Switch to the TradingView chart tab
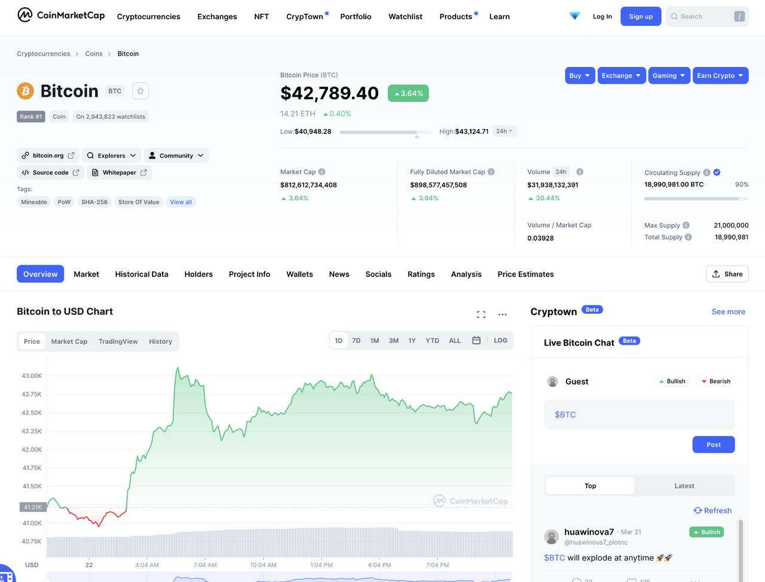Viewport: 765px width, 582px height. [x=118, y=341]
